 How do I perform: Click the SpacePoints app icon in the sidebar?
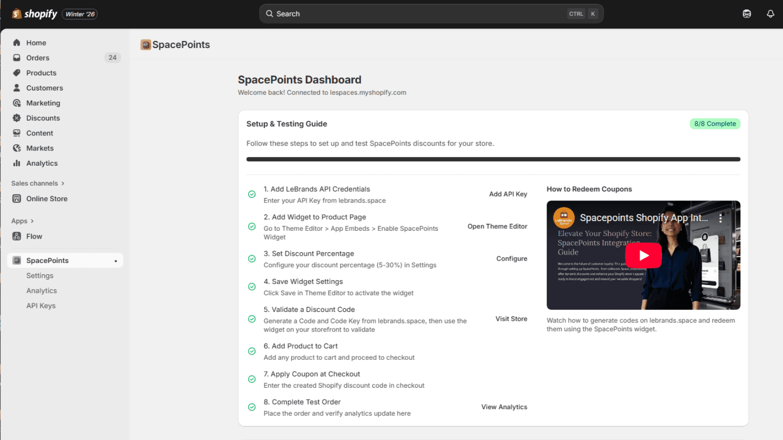[17, 260]
